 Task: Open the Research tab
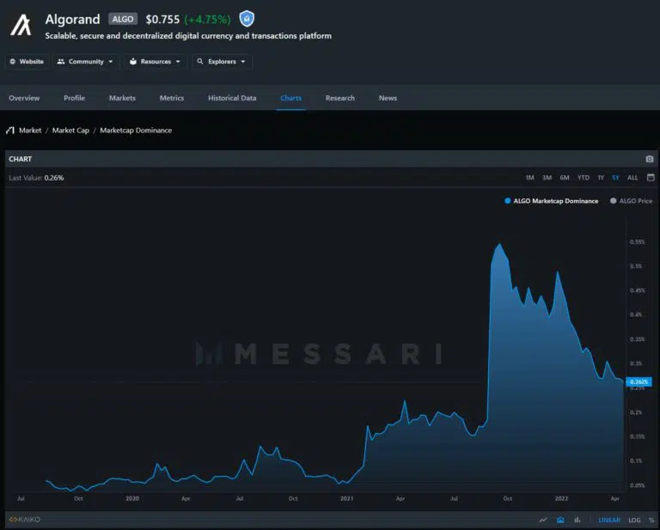pyautogui.click(x=340, y=98)
